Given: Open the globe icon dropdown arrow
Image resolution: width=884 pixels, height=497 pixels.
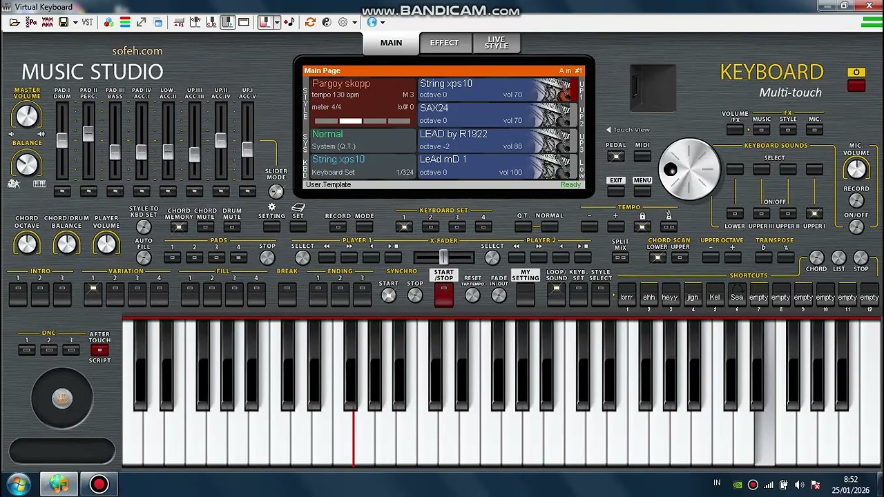Looking at the screenshot, I should (383, 23).
